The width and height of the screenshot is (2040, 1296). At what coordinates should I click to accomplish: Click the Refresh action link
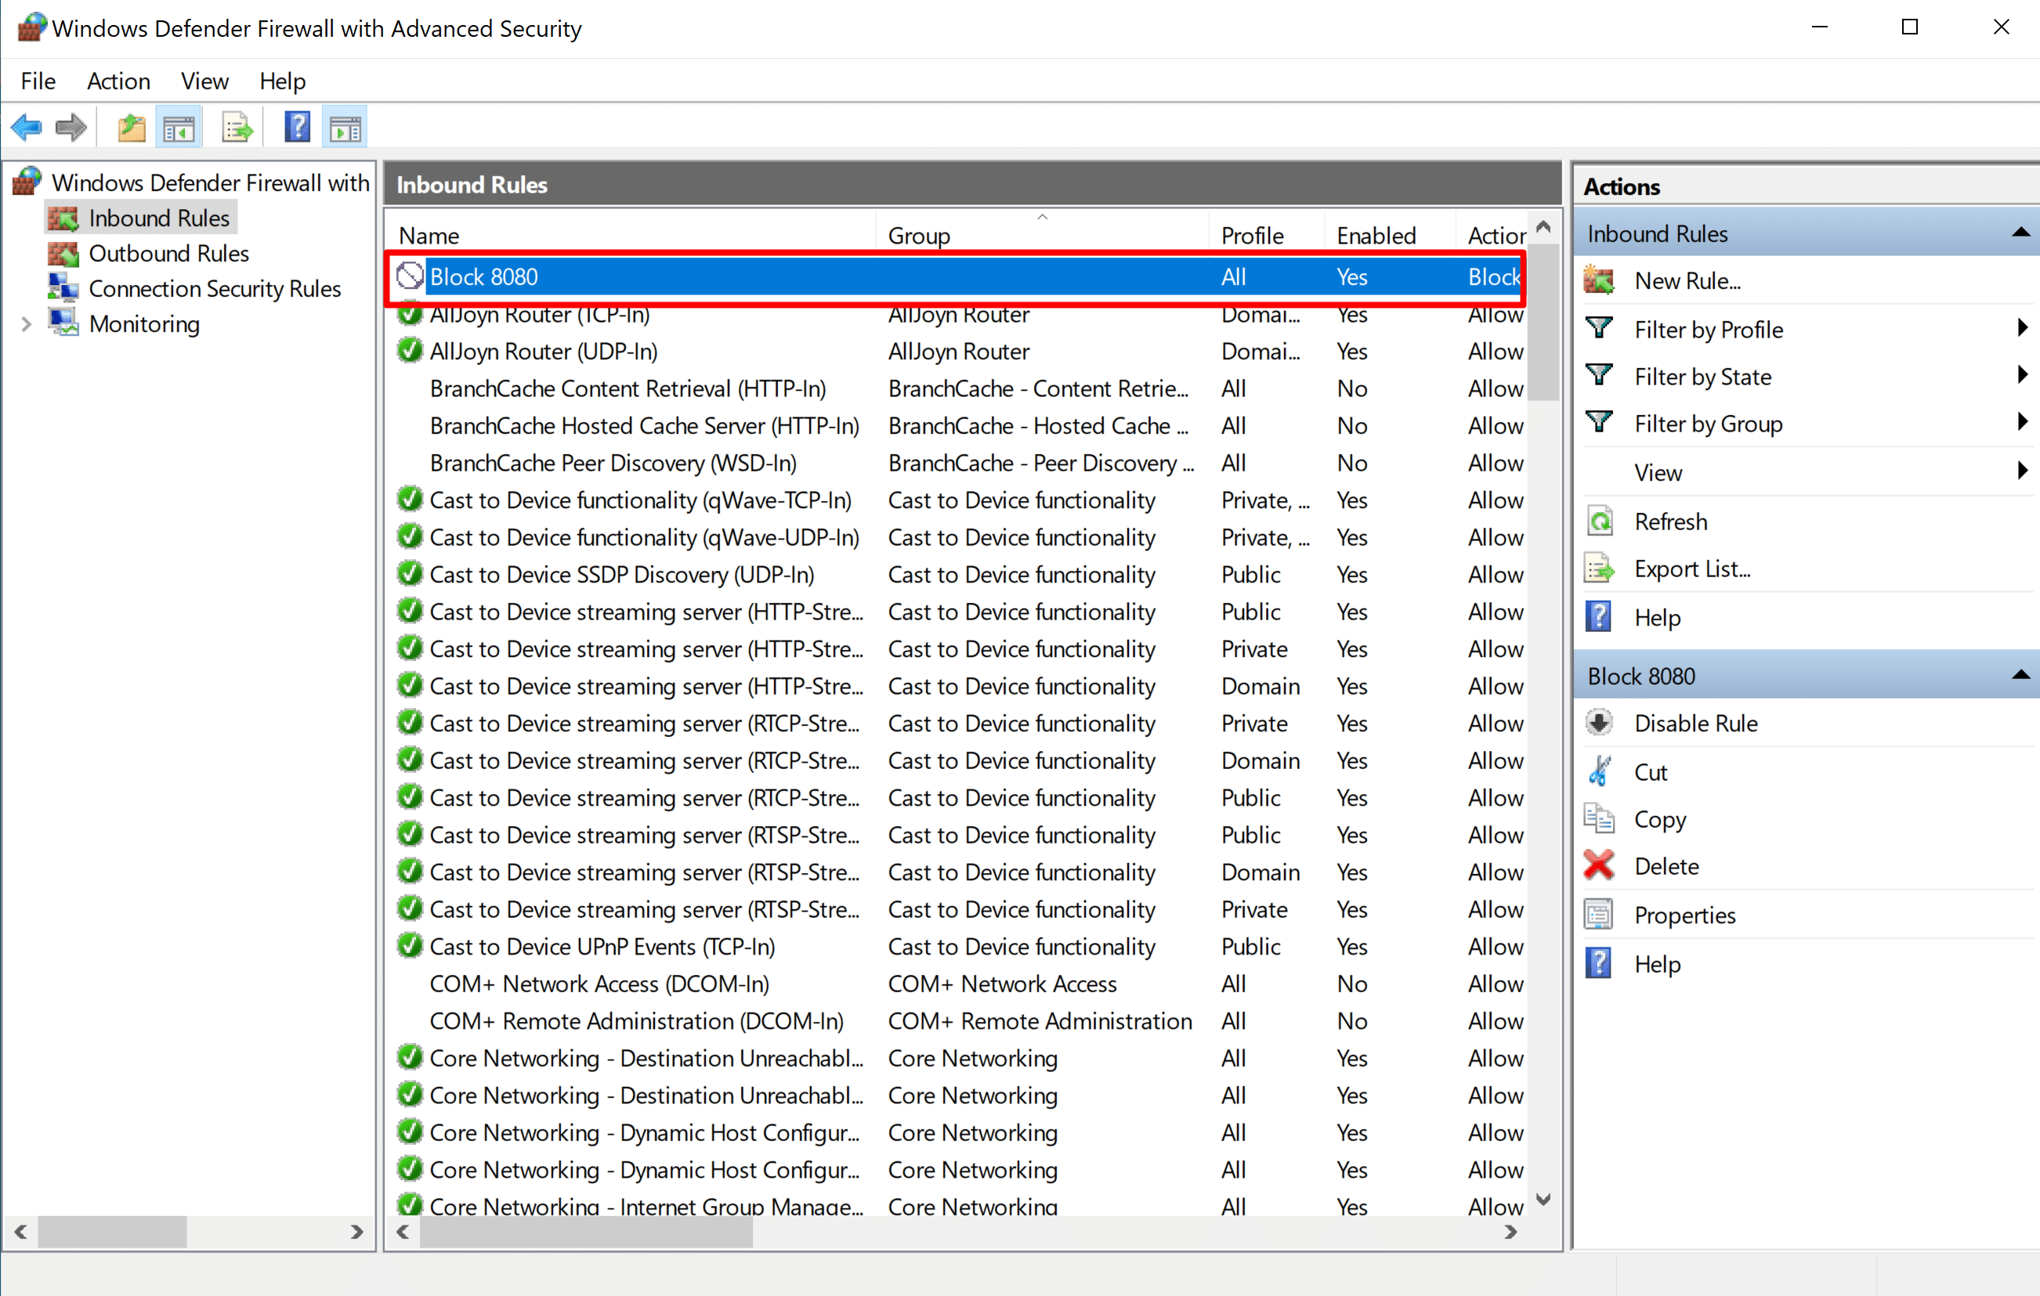(x=1671, y=521)
